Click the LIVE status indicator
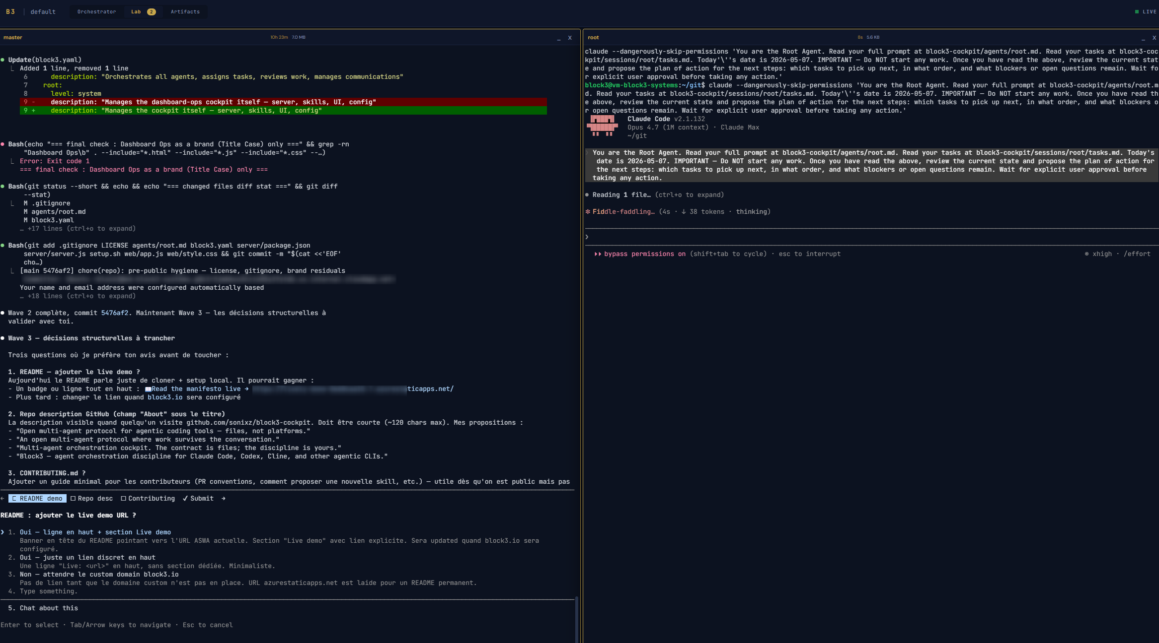 coord(1146,12)
